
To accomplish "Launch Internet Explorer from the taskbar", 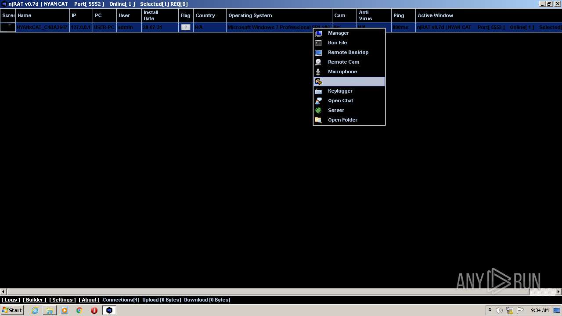I will 35,310.
